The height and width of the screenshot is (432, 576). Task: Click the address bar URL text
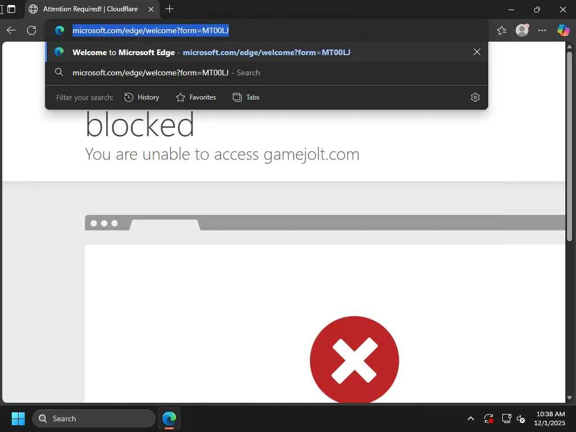tap(151, 30)
